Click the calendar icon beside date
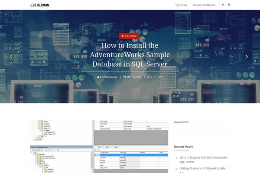This screenshot has width=260, height=173. (124, 77)
